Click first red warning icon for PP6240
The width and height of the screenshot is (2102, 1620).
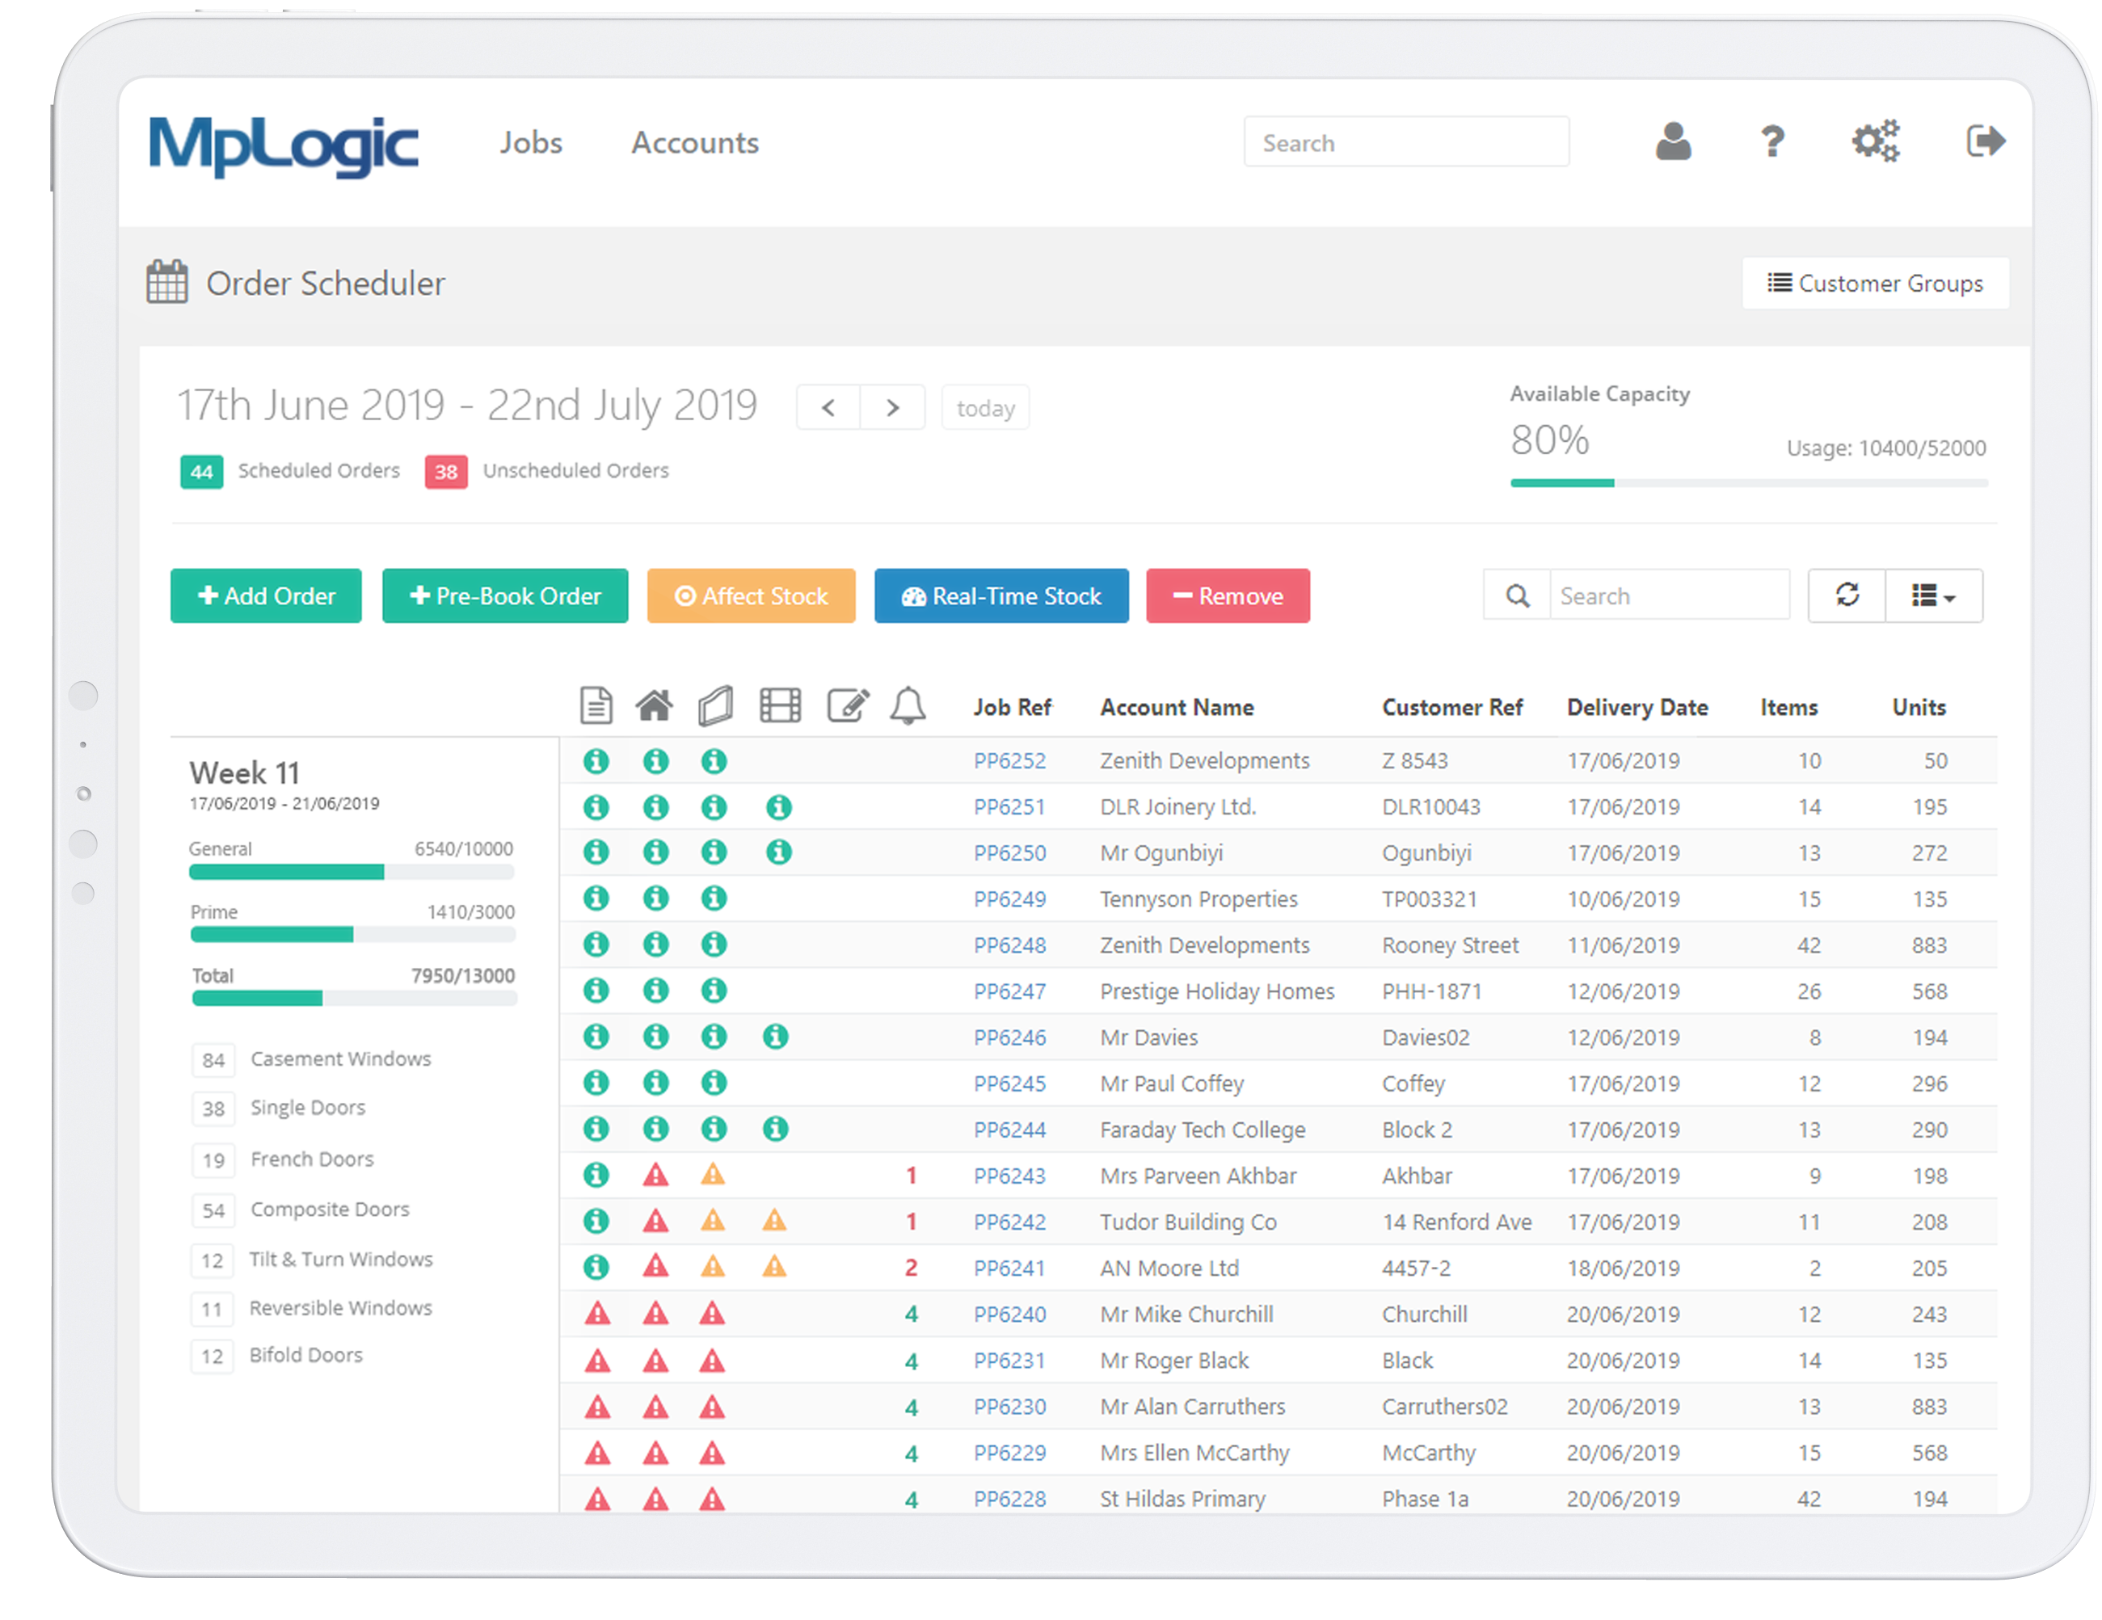click(598, 1313)
